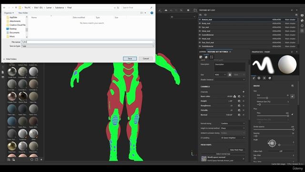This screenshot has width=305, height=172.
Task: Select Documents in the navigation pane
Action: [13, 32]
